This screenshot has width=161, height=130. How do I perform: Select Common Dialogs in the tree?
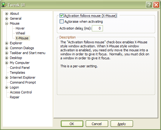pyautogui.click(x=22, y=48)
